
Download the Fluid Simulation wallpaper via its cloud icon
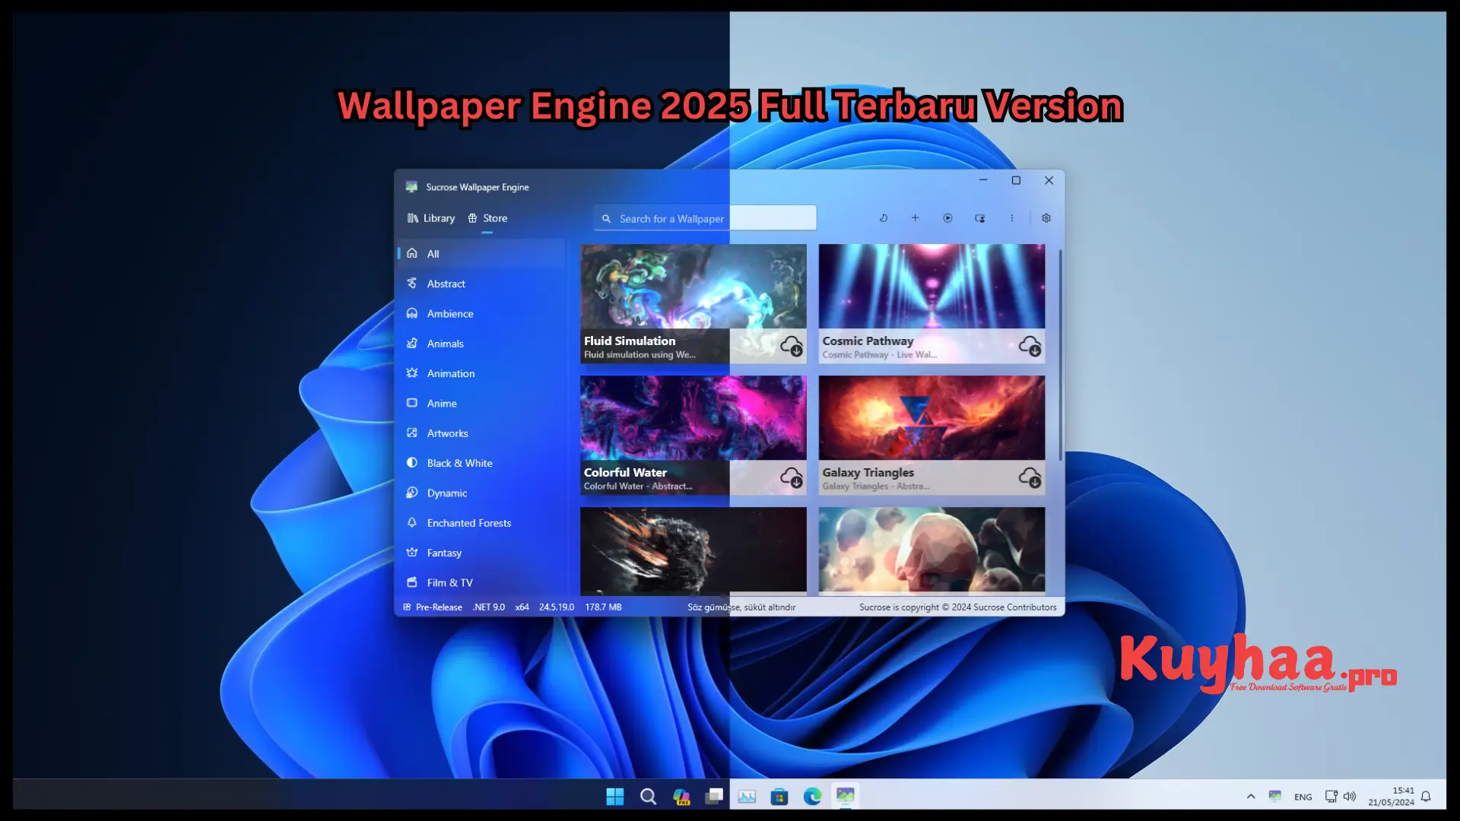coord(793,348)
